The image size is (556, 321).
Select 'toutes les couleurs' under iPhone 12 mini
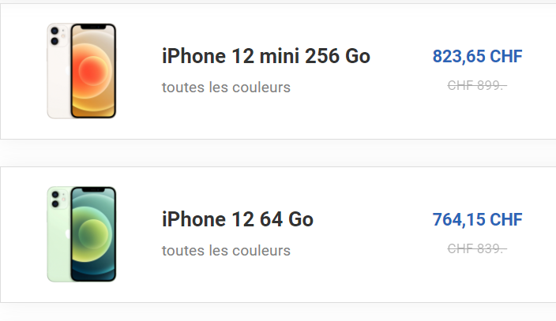(x=226, y=88)
